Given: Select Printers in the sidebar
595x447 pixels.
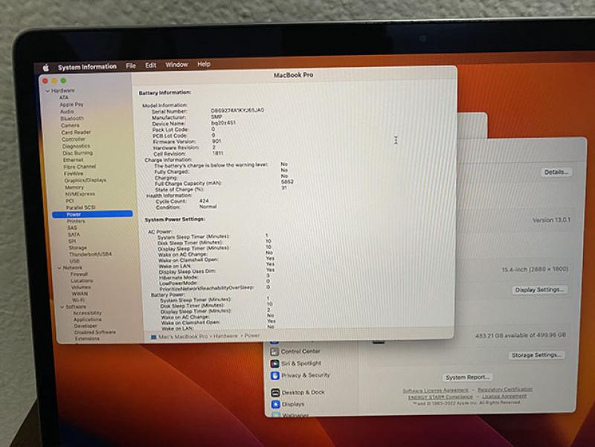Looking at the screenshot, I should 76,221.
